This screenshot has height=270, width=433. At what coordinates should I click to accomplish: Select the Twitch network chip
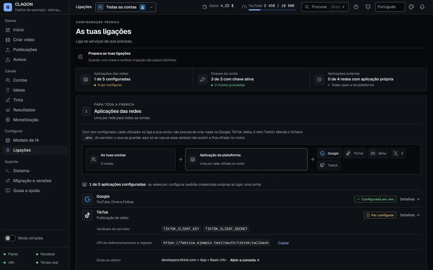click(x=329, y=165)
